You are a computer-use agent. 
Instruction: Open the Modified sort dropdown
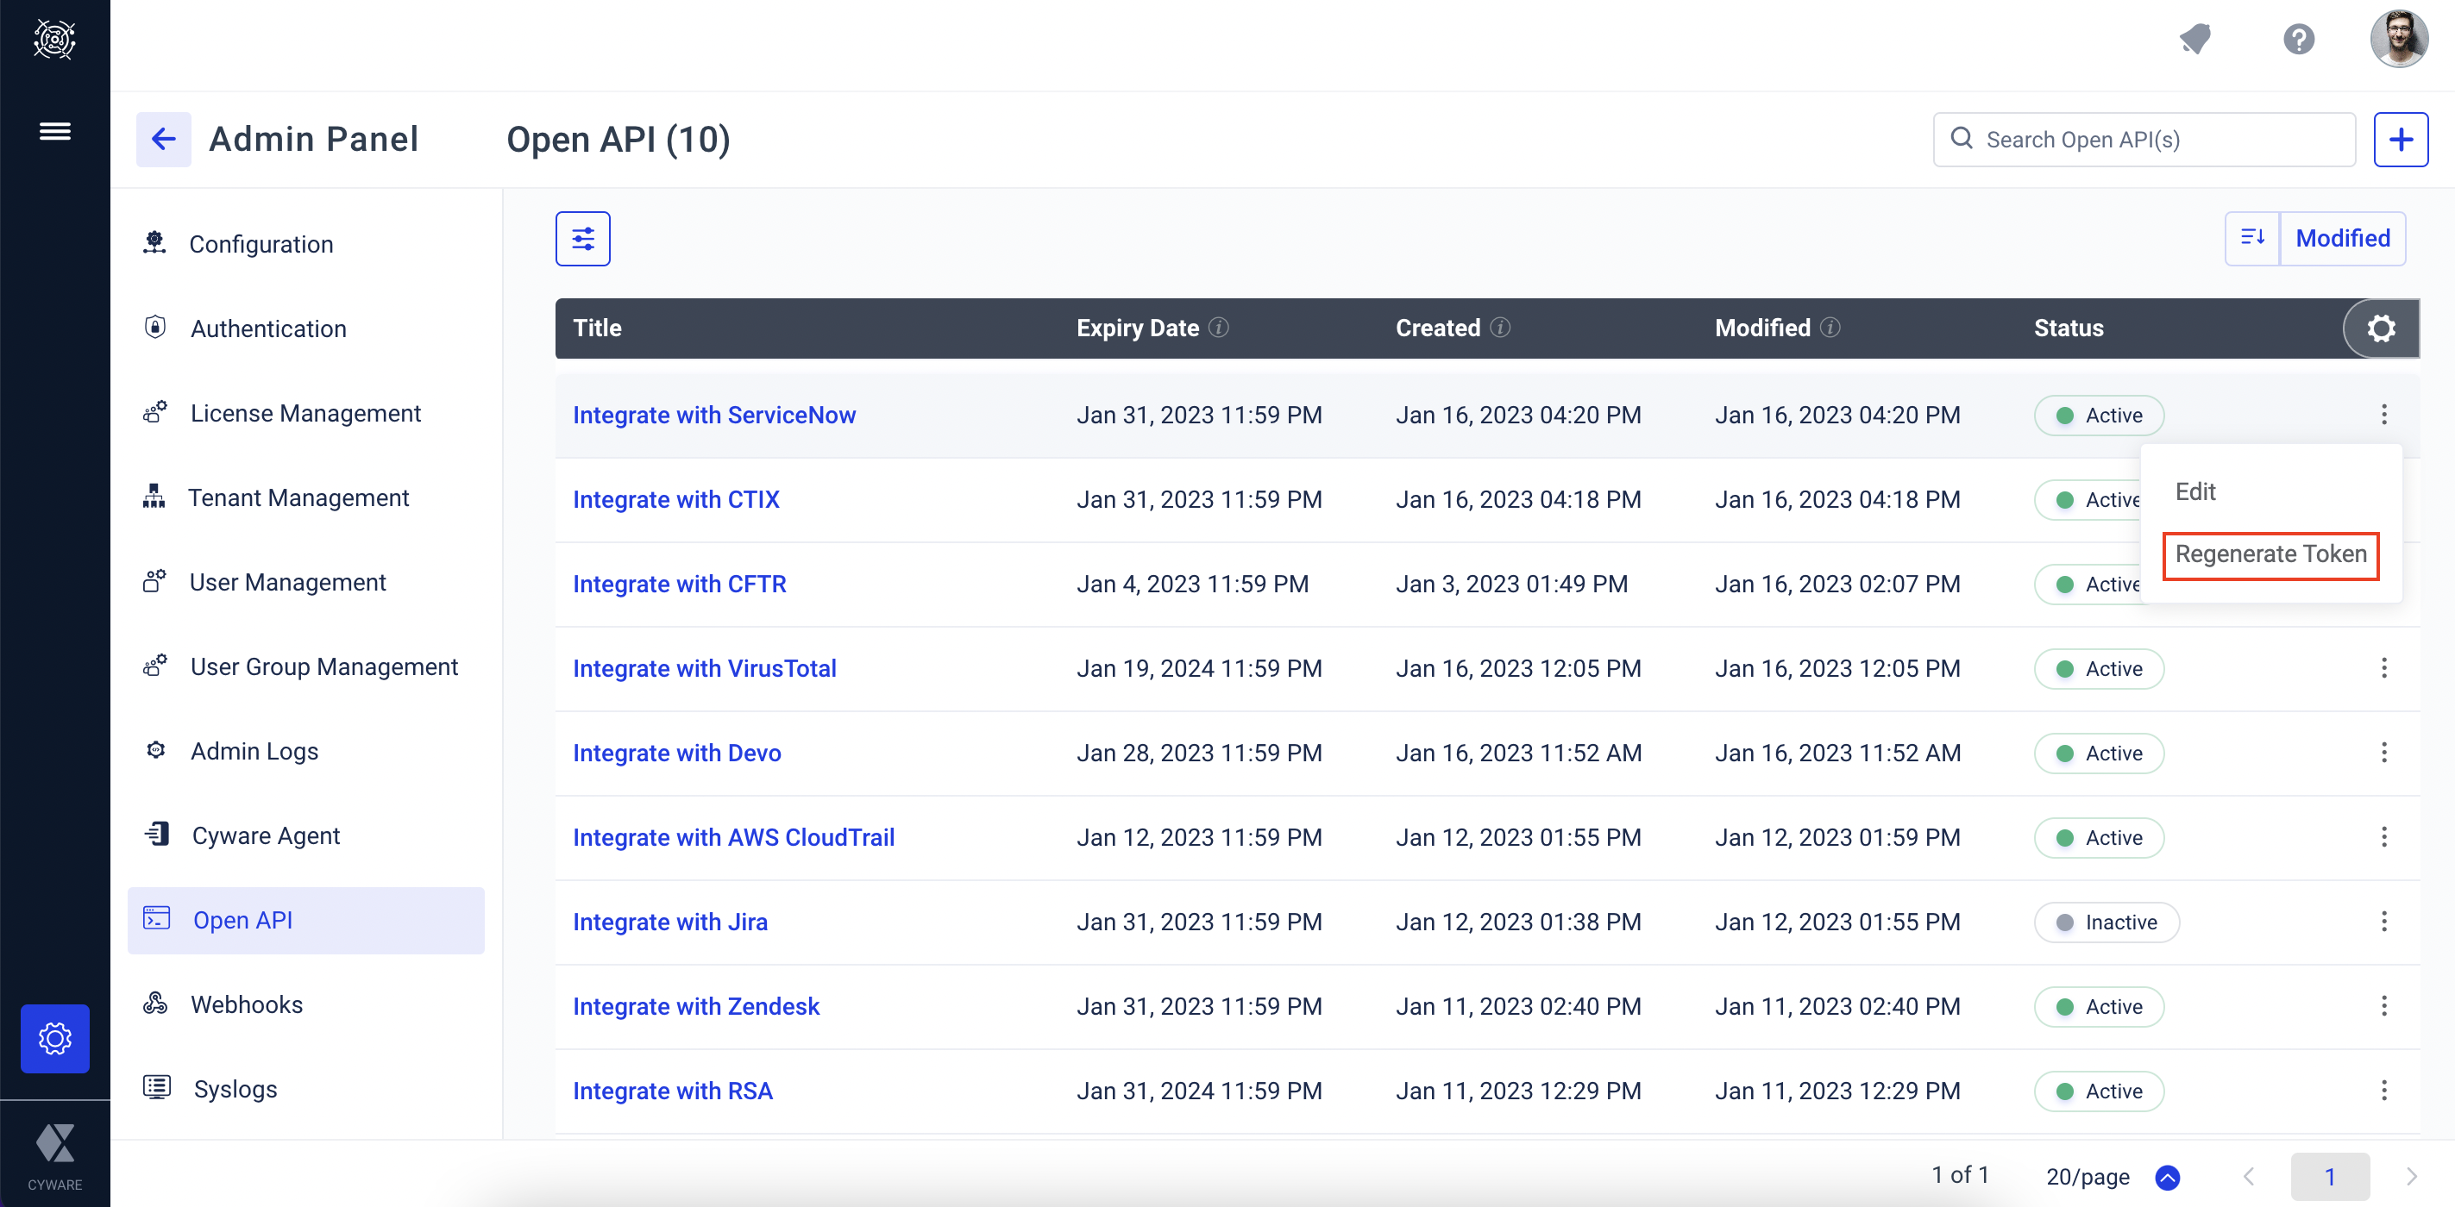(2342, 238)
